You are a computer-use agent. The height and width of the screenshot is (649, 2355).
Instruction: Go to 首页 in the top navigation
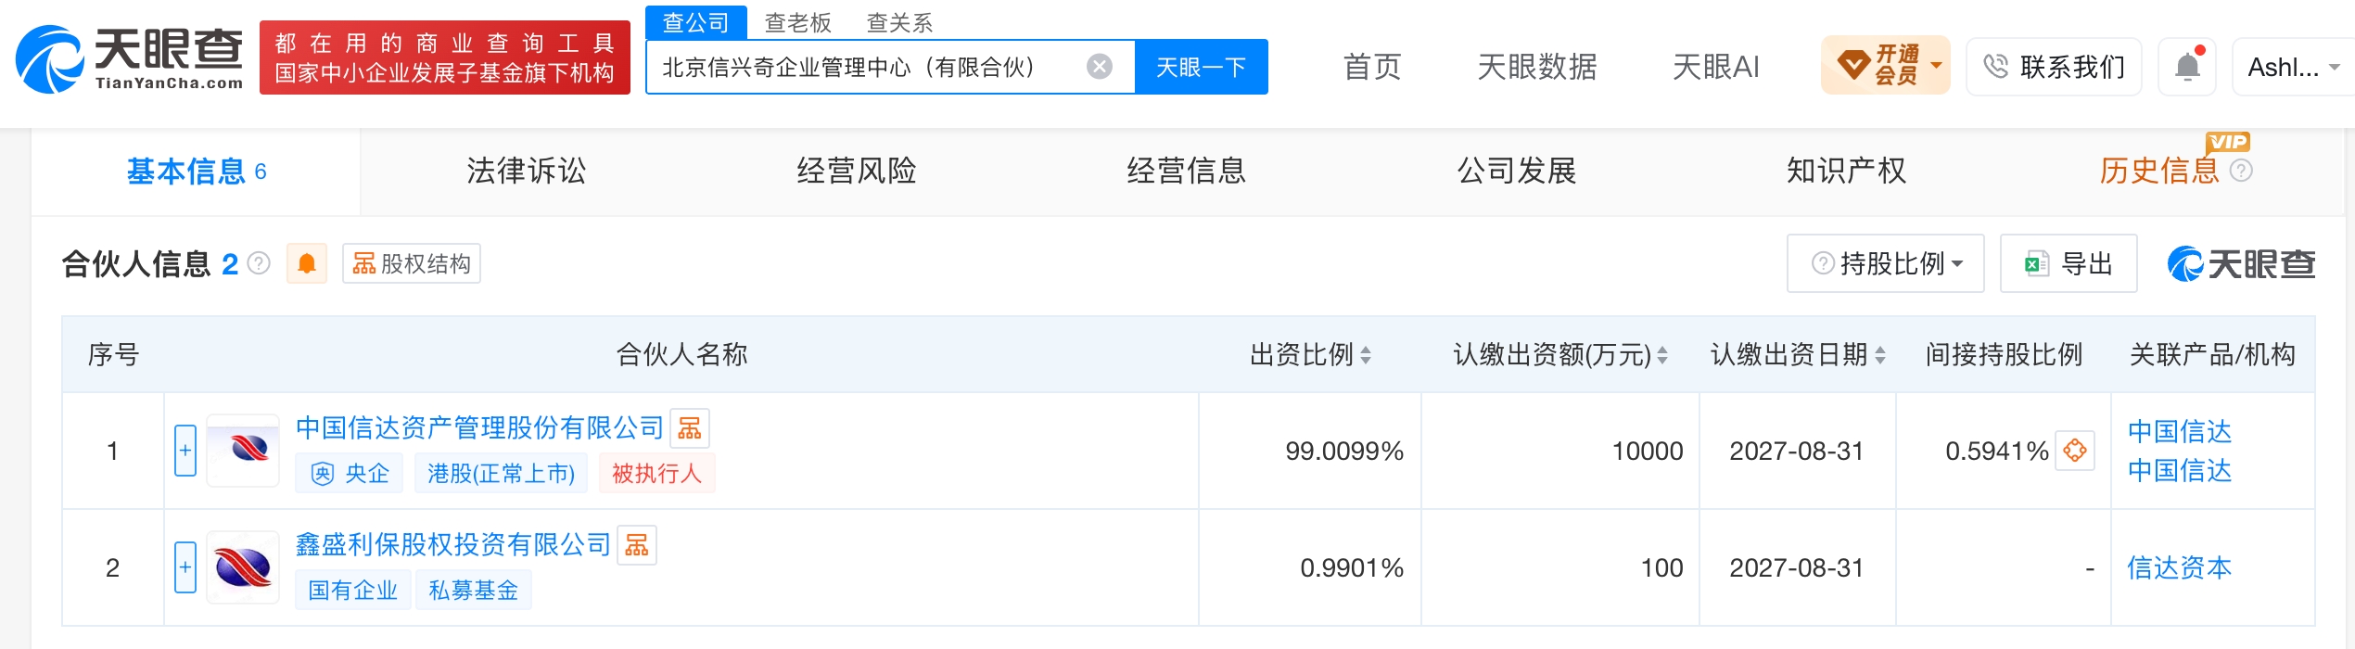[1372, 67]
